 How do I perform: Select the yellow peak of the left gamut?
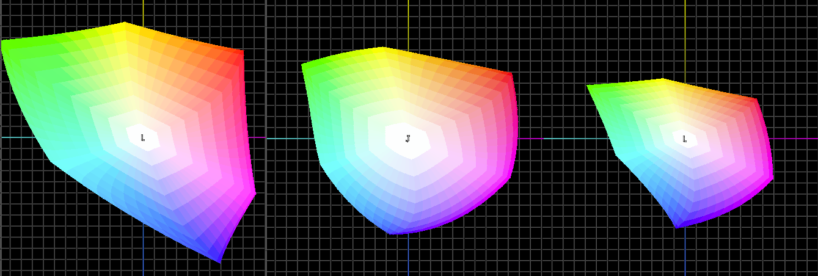pos(125,25)
